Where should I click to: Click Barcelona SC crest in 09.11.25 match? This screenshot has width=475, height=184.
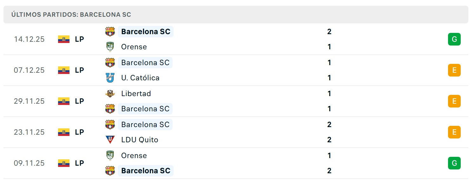coord(110,171)
